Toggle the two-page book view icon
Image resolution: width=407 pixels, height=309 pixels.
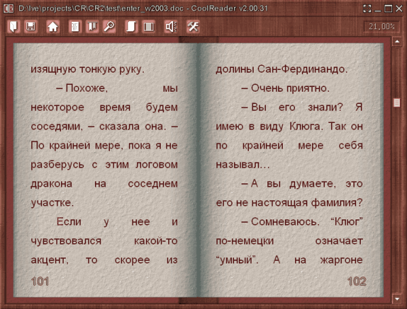click(x=149, y=26)
